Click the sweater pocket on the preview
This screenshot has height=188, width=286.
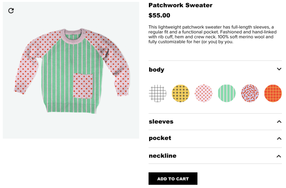coord(83,86)
